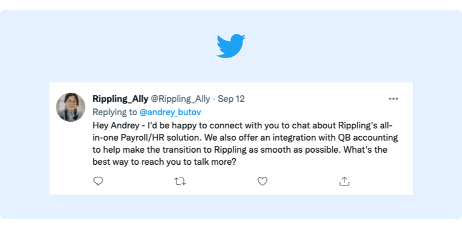Click the "Replying to" label text
This screenshot has height=229, width=462.
(115, 112)
